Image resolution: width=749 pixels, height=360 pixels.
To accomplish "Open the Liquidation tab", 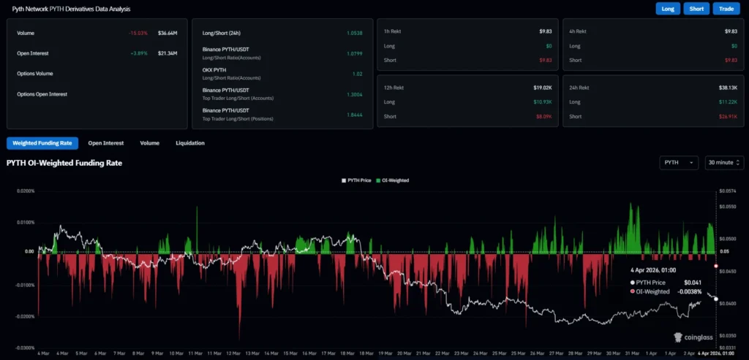I will (190, 143).
